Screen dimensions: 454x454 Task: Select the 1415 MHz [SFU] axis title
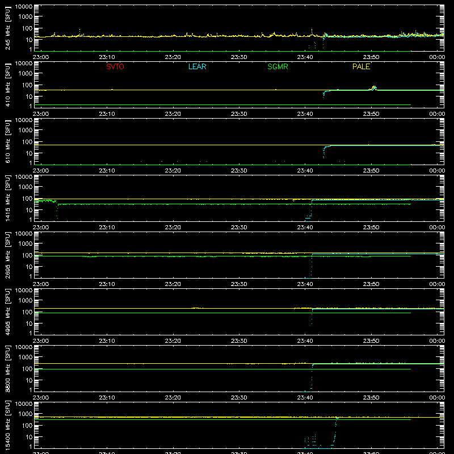click(x=8, y=199)
